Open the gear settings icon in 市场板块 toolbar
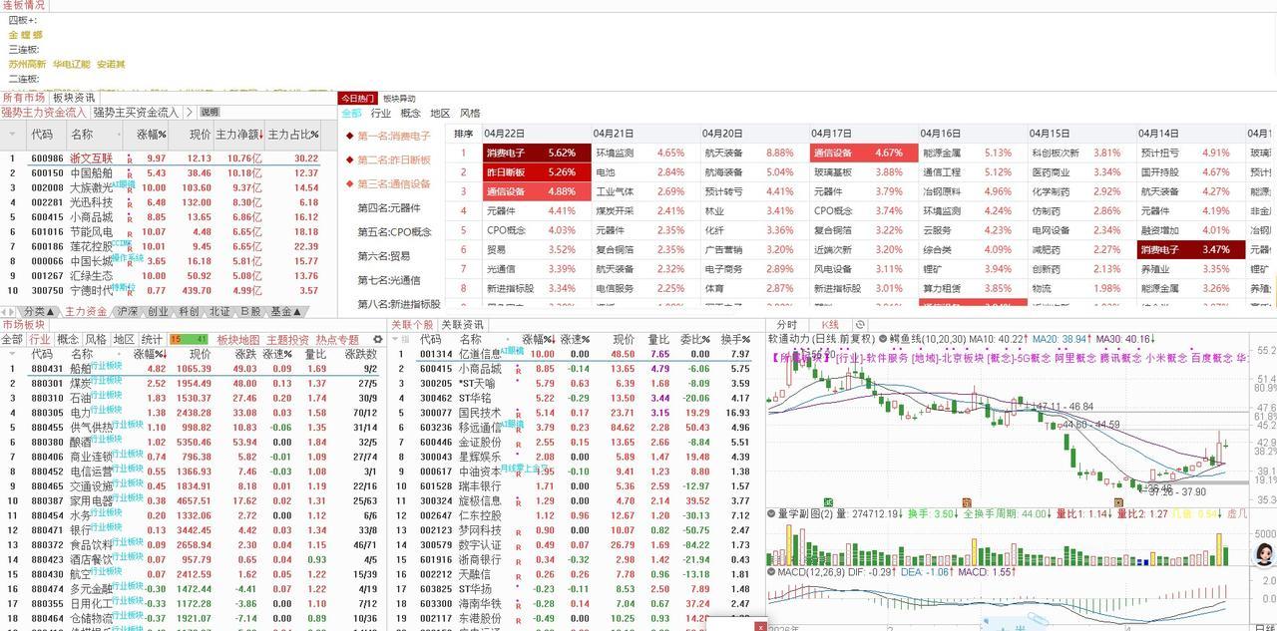This screenshot has width=1277, height=631. click(377, 339)
